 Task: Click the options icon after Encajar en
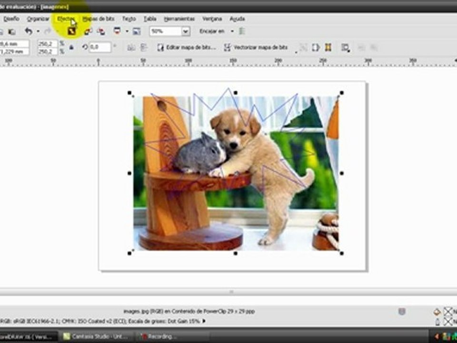242,31
